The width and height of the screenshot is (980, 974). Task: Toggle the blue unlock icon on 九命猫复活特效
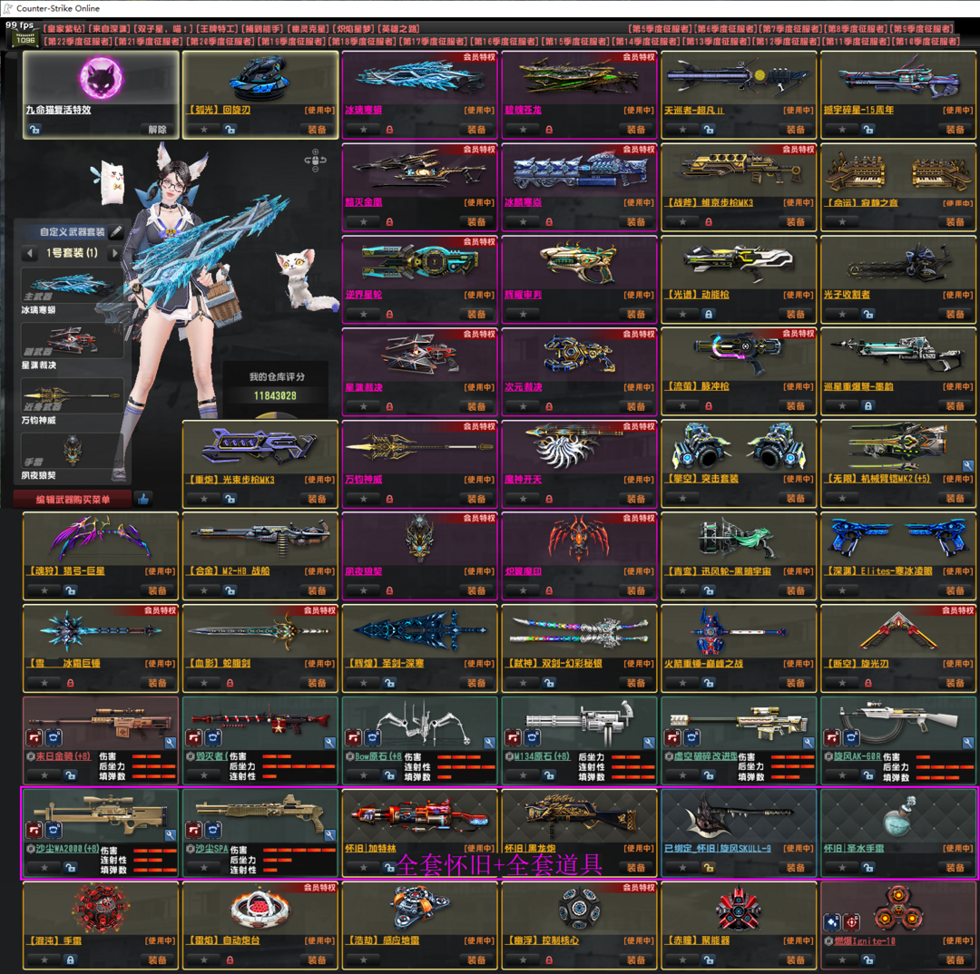(x=34, y=130)
